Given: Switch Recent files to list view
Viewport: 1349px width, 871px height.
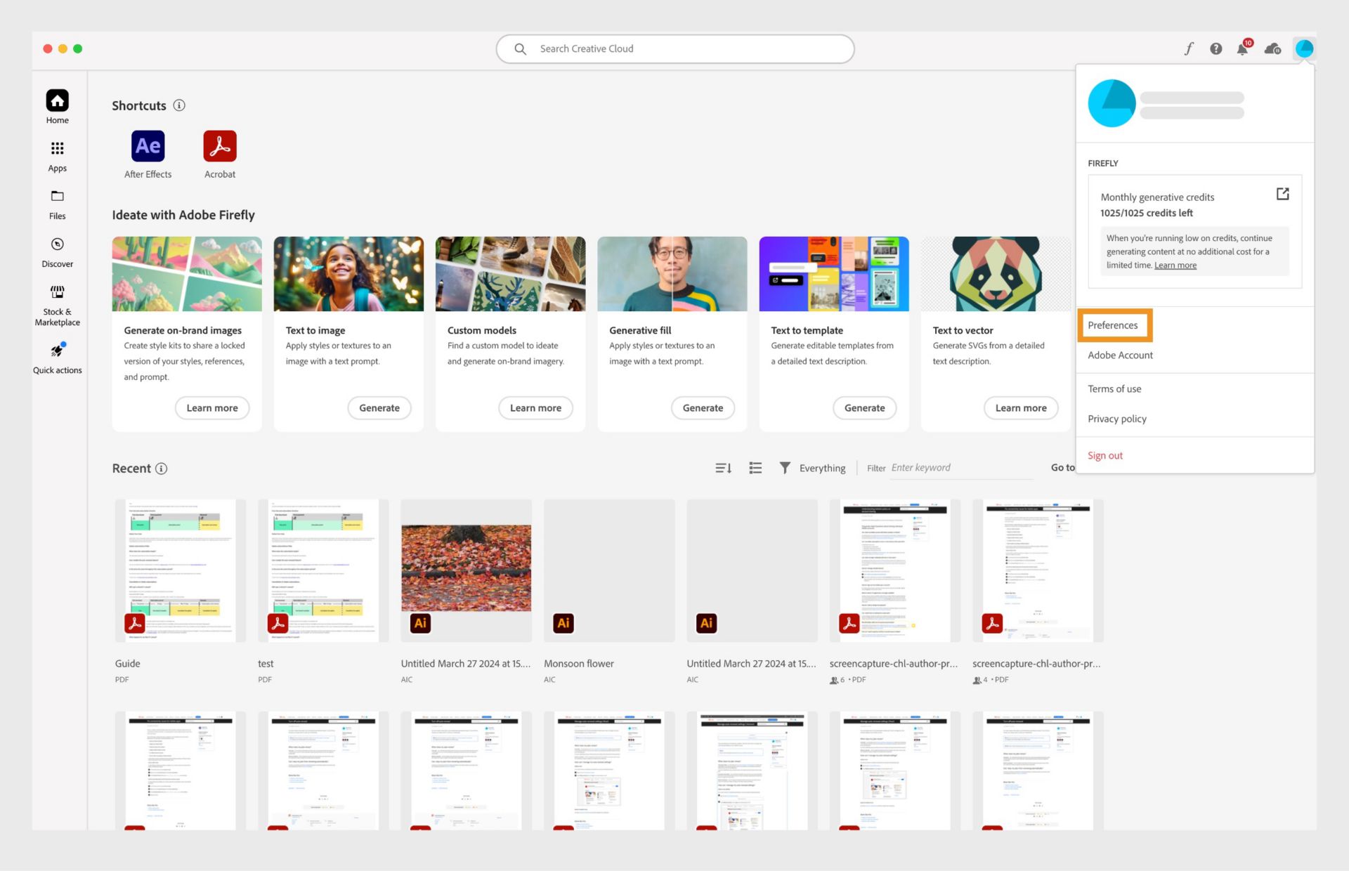Looking at the screenshot, I should 755,468.
